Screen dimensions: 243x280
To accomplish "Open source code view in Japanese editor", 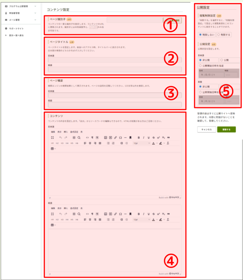I will point(87,137).
